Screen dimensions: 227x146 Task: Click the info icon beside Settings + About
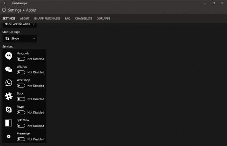[4, 10]
